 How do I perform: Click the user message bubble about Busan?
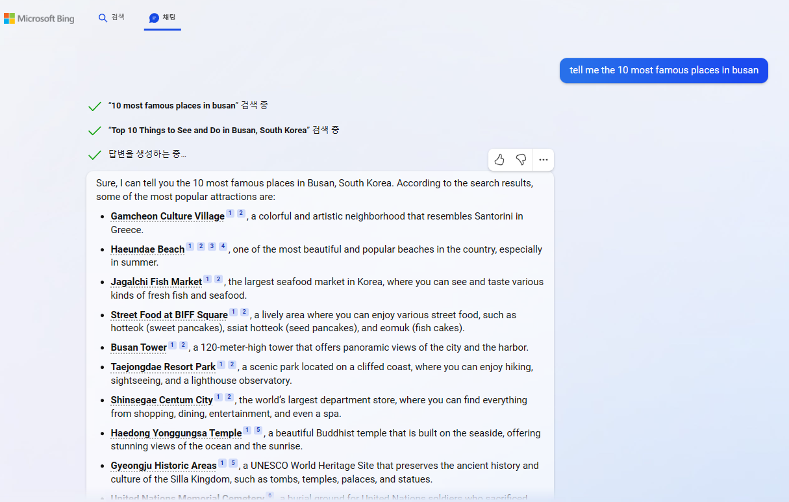click(664, 71)
